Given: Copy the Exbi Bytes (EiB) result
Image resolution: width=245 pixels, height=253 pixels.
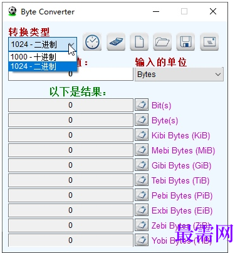Looking at the screenshot, I should (142, 210).
